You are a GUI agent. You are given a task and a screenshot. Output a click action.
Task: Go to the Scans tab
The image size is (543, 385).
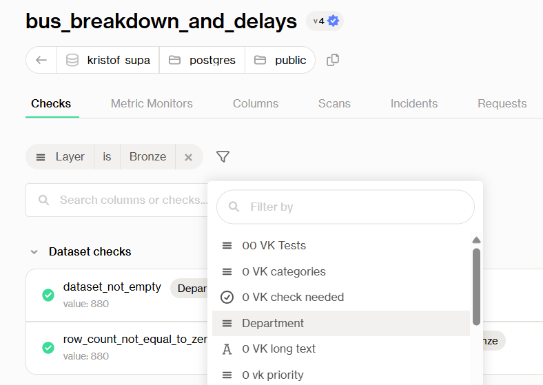pos(334,104)
